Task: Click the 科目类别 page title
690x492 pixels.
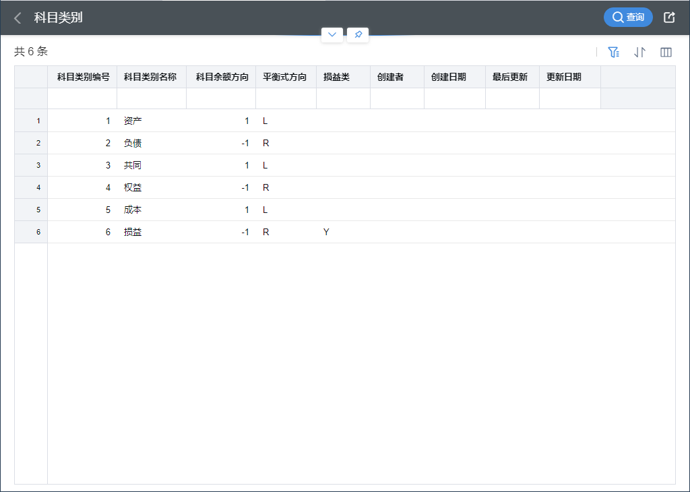Action: coord(59,18)
